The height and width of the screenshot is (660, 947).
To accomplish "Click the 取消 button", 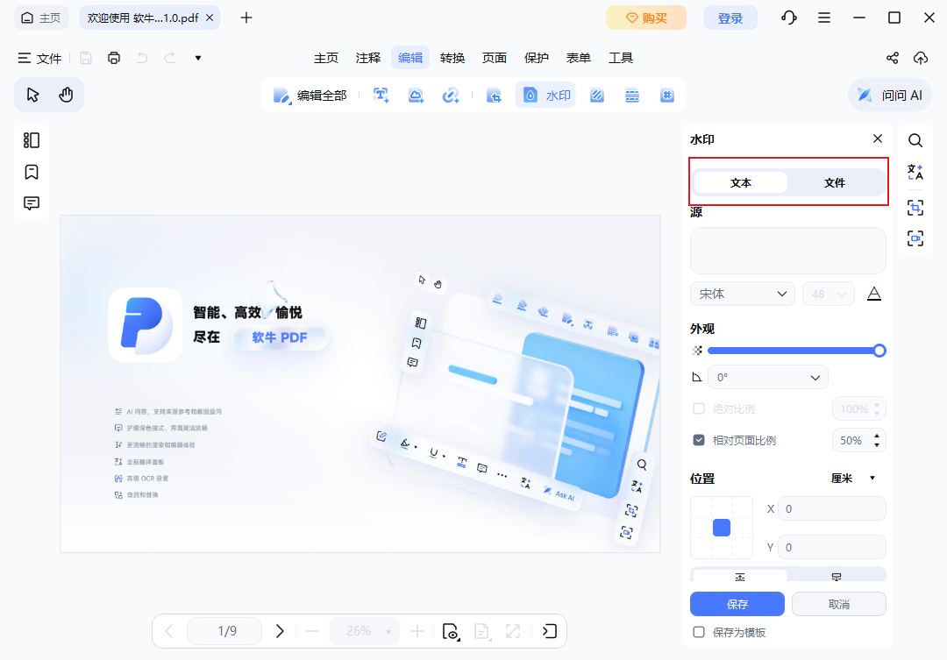I will coord(839,604).
